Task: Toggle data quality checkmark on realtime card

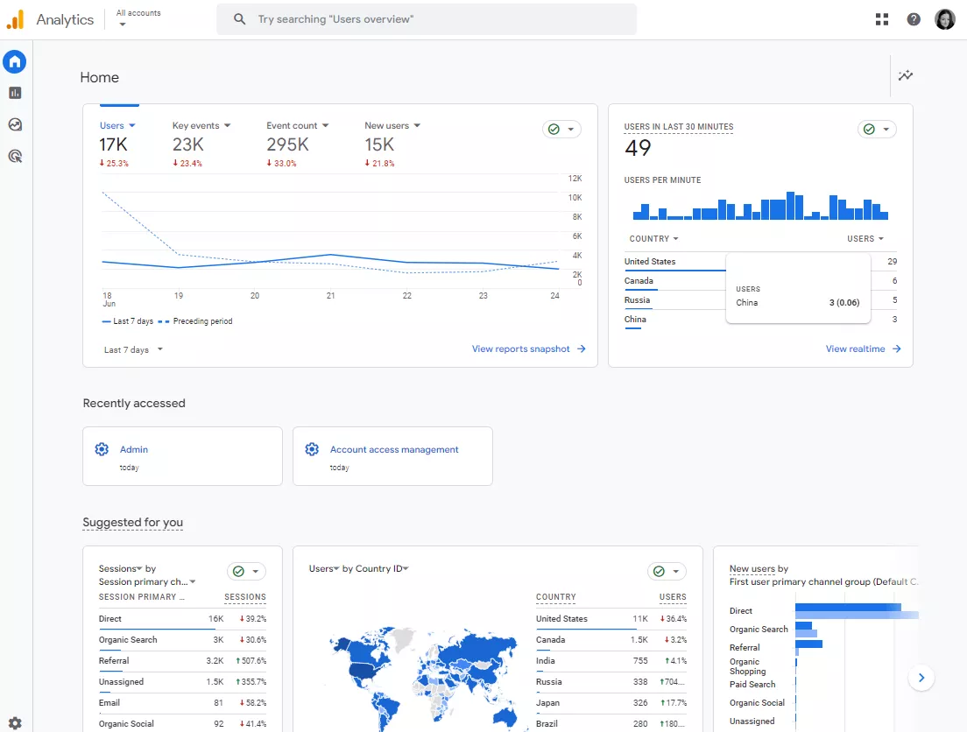Action: [x=876, y=129]
